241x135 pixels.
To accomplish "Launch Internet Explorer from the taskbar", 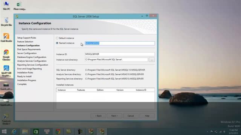I will 14,132.
